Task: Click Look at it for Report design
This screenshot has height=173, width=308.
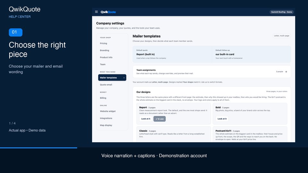Action: pyautogui.click(x=146, y=119)
